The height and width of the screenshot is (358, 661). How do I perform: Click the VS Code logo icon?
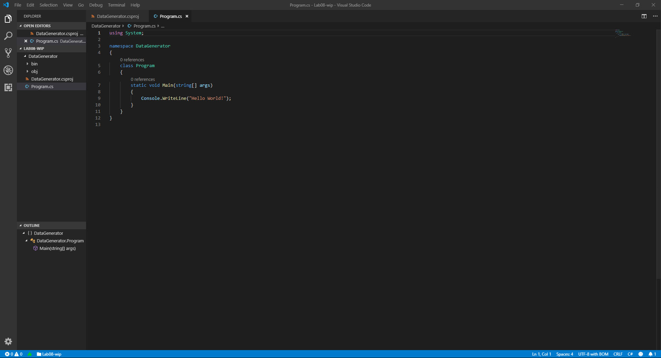tap(6, 5)
